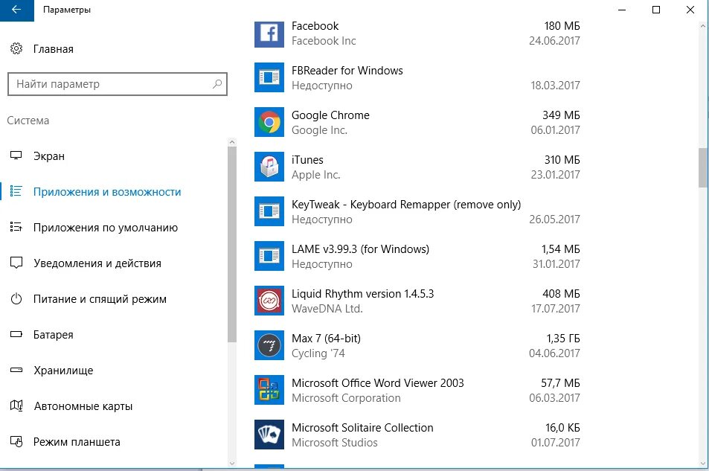Click the search magnifier icon
The image size is (709, 471).
[217, 83]
